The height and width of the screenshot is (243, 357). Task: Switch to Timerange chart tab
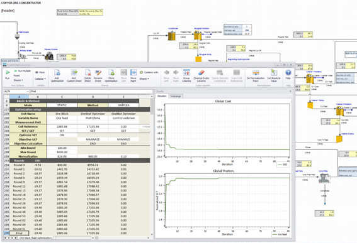[176, 96]
